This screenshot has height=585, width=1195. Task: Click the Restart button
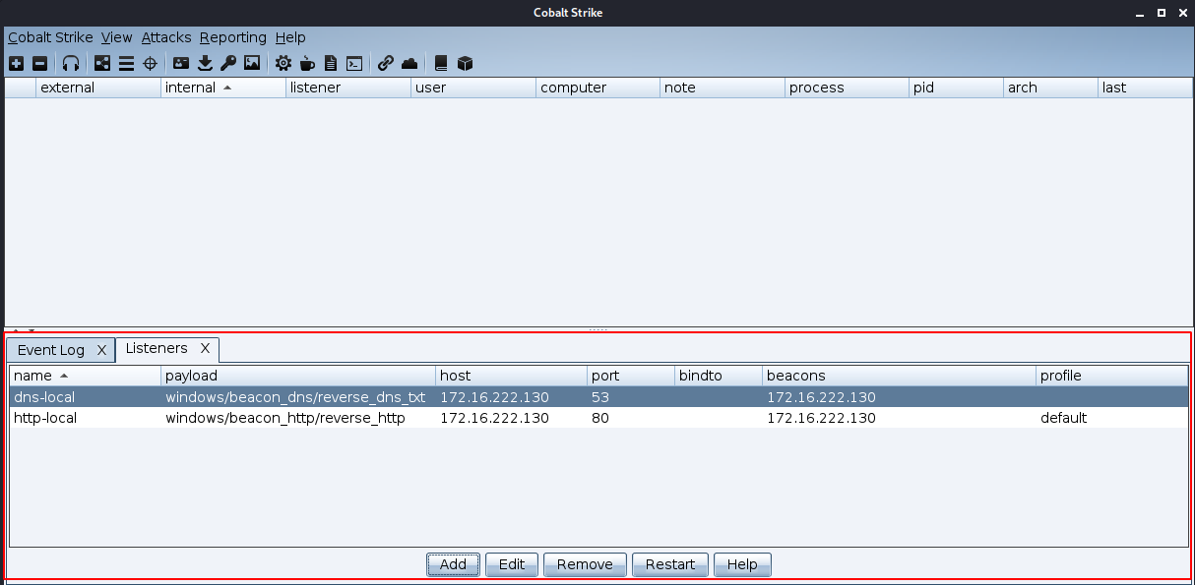point(669,564)
